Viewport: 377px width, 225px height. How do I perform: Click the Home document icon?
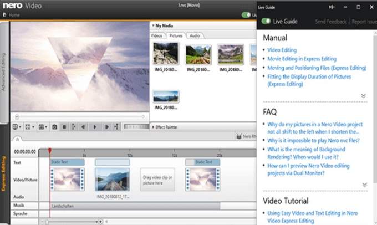4,15
